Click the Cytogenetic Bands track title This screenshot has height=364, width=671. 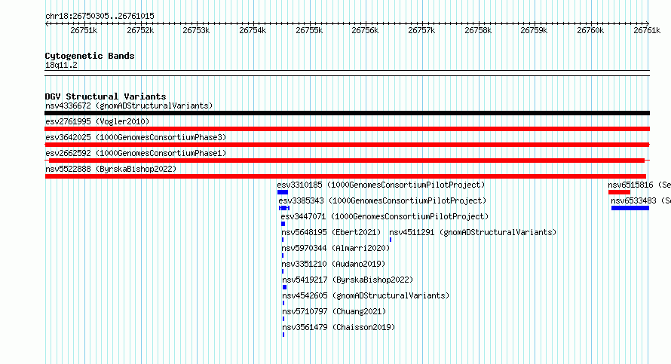90,56
